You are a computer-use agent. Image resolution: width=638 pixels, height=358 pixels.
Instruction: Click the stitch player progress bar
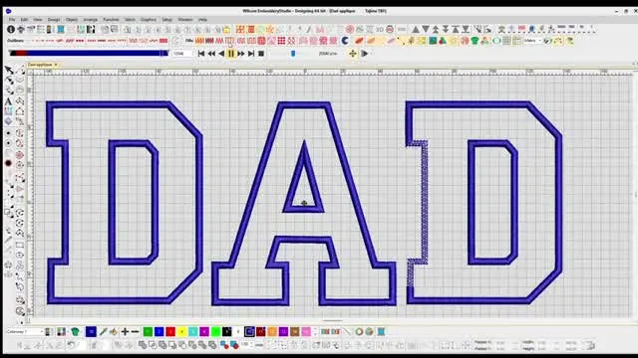[89, 53]
